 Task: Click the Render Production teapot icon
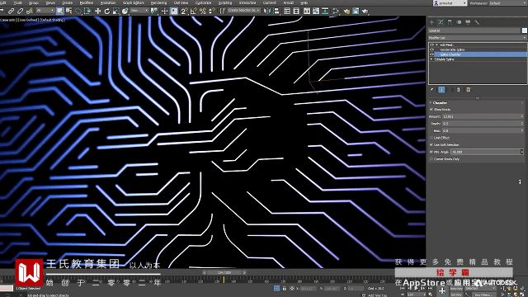pyautogui.click(x=365, y=11)
